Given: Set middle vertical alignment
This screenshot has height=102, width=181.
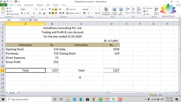Looking at the screenshot, I should coord(53,9).
